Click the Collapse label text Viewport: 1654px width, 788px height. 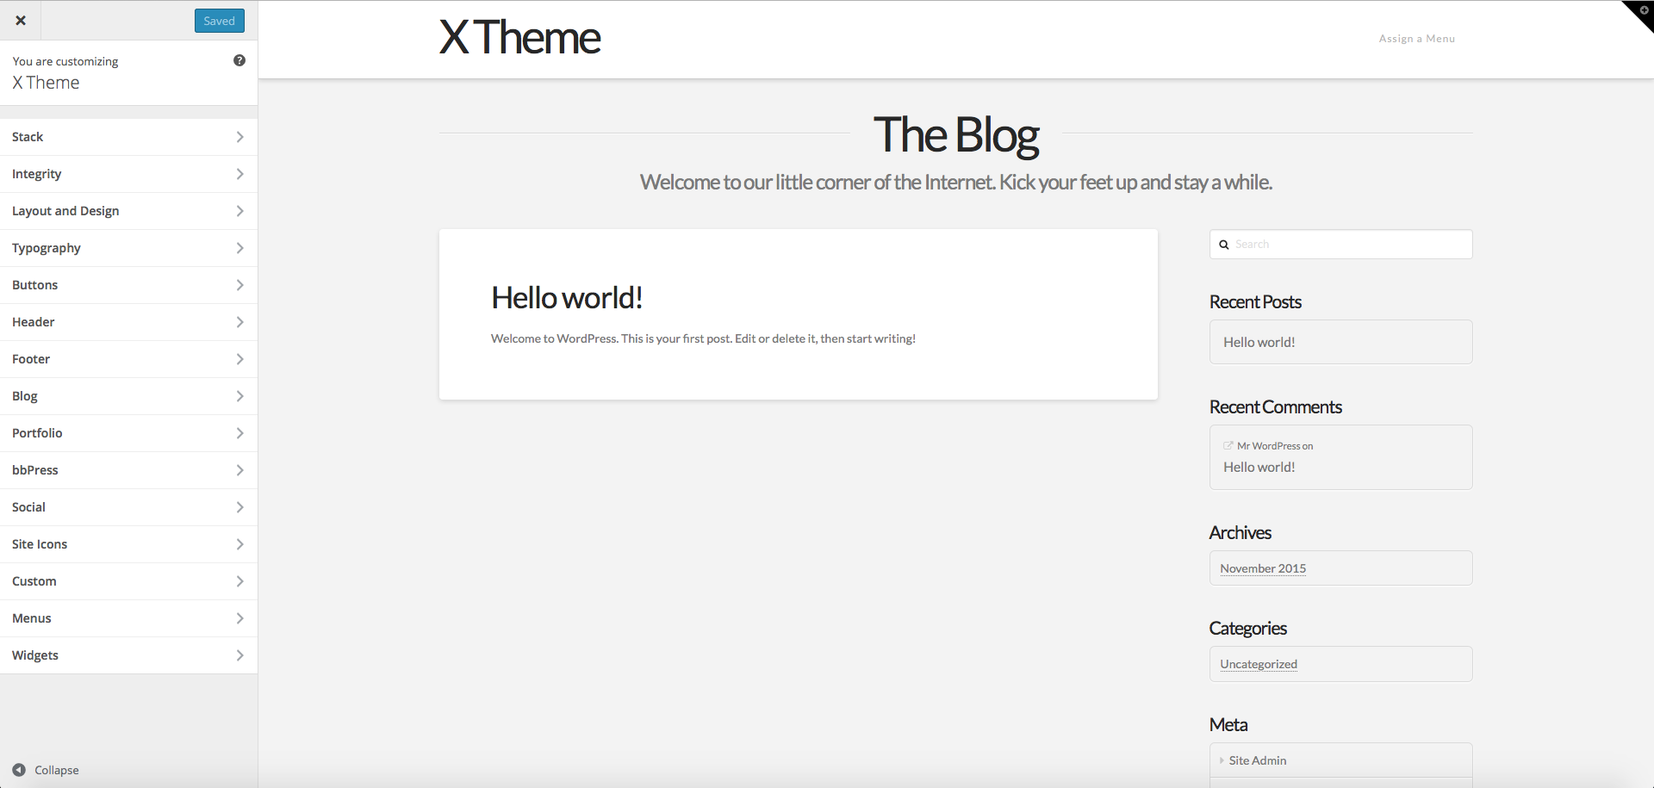click(57, 770)
